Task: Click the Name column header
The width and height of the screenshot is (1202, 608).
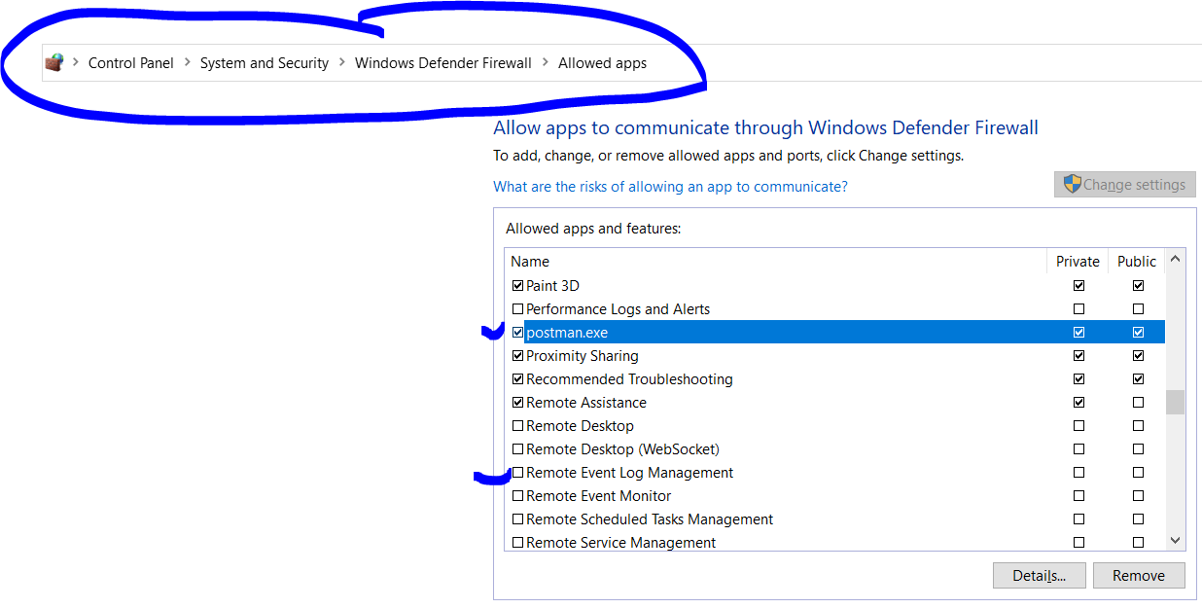Action: pyautogui.click(x=530, y=262)
